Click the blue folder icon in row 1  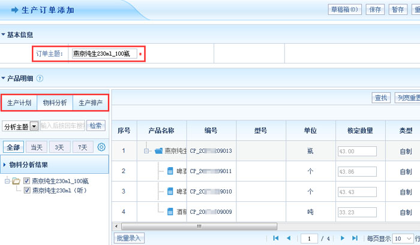click(158, 151)
